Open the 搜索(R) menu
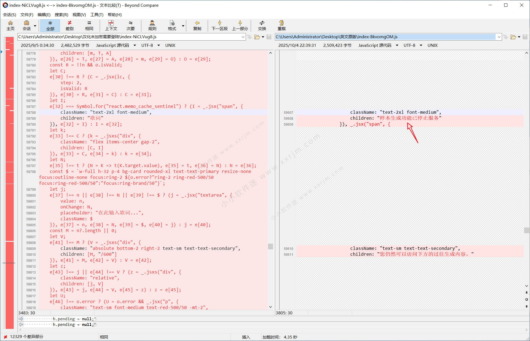 pos(61,15)
